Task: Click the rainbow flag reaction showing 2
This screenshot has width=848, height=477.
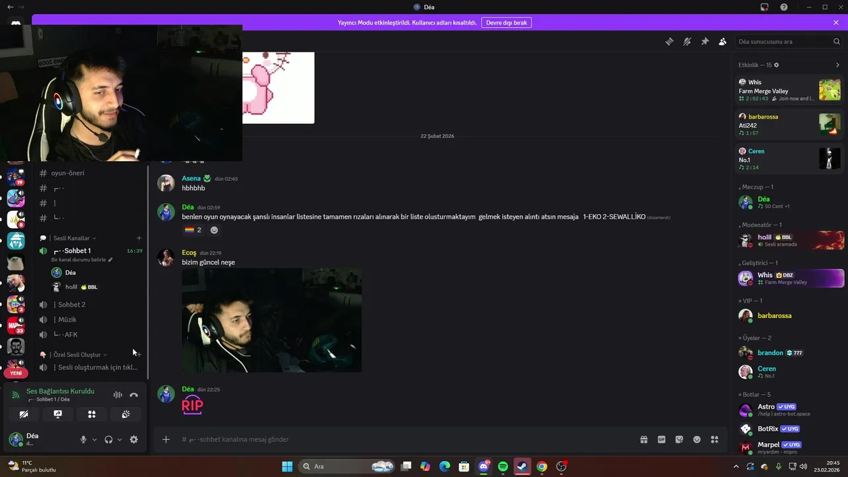Action: click(193, 230)
